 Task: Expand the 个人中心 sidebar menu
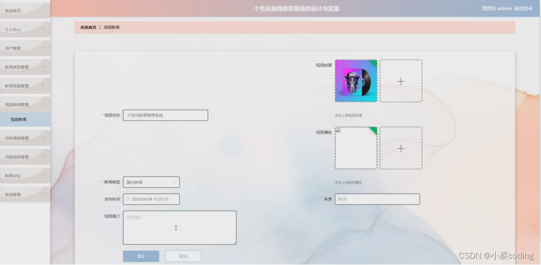point(24,29)
